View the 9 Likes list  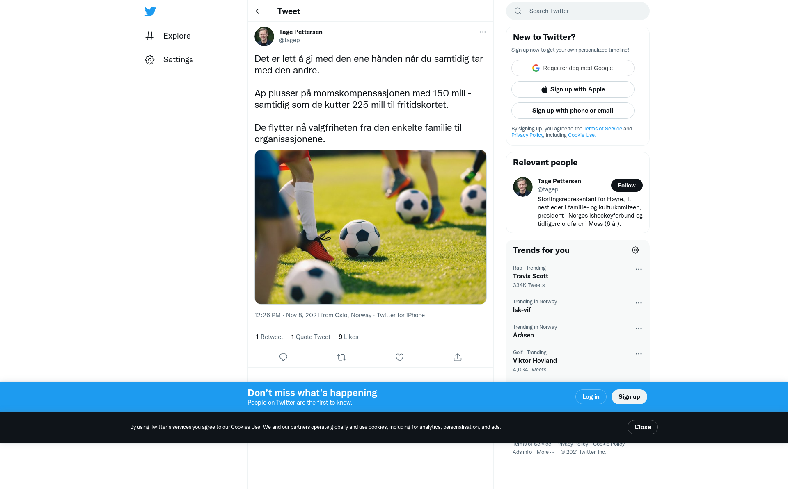[348, 337]
